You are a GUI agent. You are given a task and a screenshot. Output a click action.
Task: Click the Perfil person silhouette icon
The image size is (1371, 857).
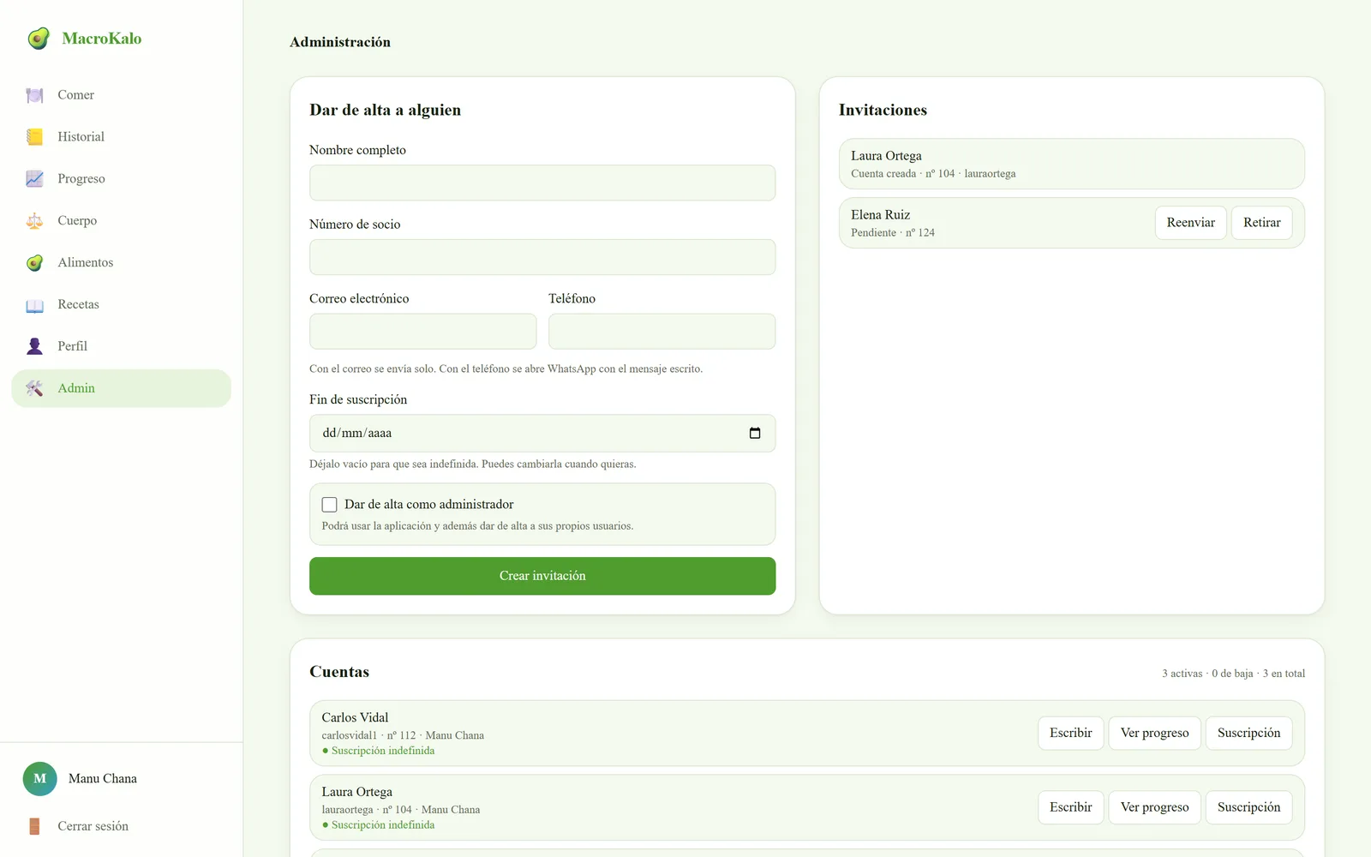[34, 346]
